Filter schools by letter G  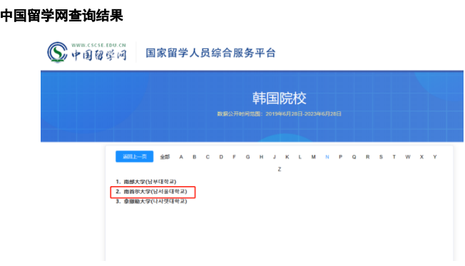click(247, 157)
